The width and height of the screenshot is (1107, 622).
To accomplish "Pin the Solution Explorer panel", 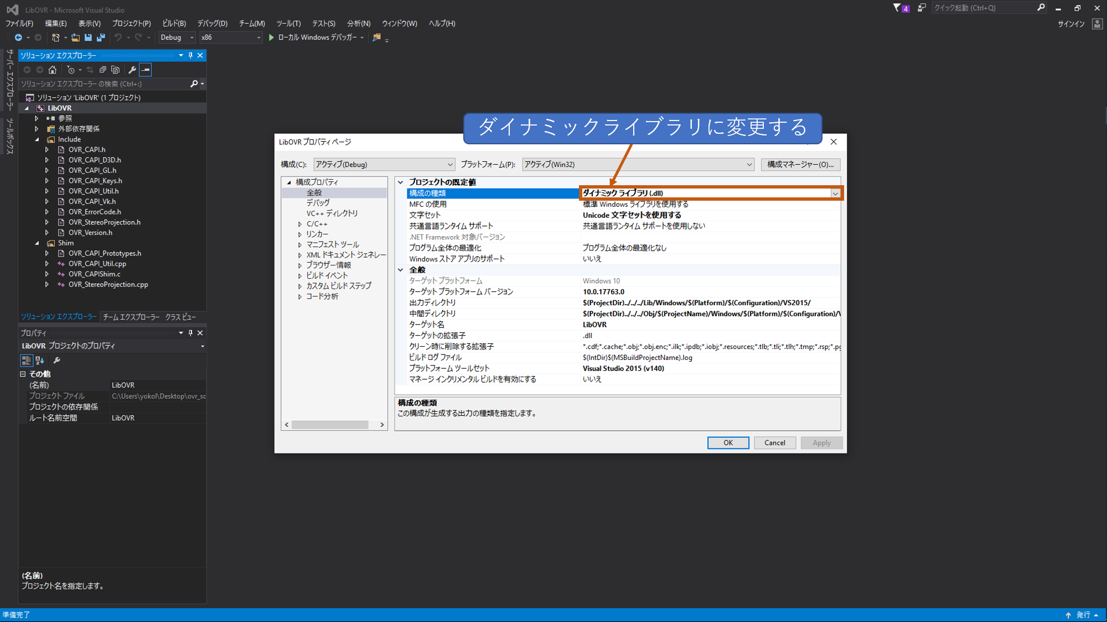I will click(190, 55).
